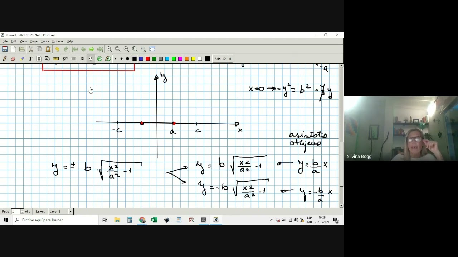This screenshot has width=458, height=257.
Task: Go to the previous page
Action: tap(83, 49)
